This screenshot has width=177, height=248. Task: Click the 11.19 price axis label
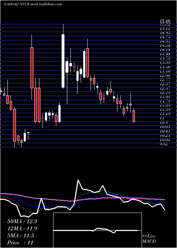tap(165, 114)
